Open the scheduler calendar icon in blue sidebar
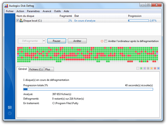Image resolution: width=167 pixels, height=125 pixels. click(x=10, y=107)
